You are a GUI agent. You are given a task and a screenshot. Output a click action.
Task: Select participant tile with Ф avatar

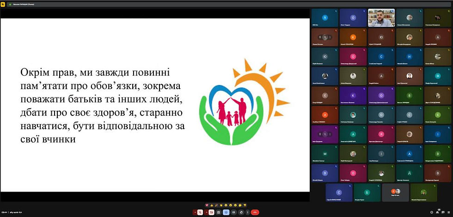438,76
